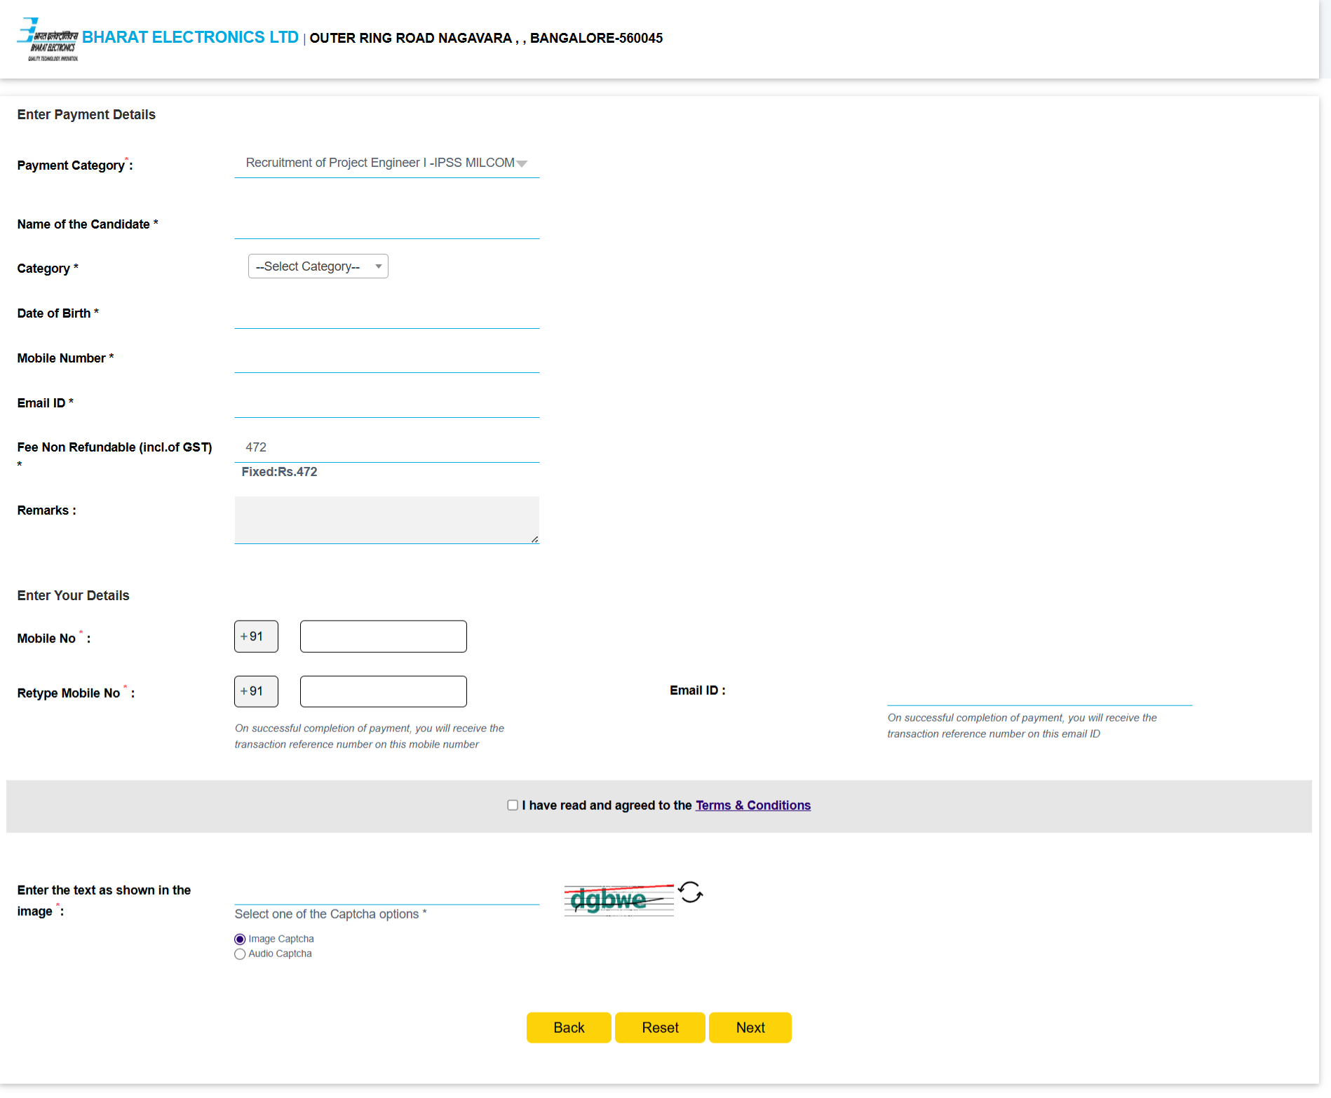Open the Terms & Conditions link
Viewport: 1331px width, 1098px height.
(752, 805)
